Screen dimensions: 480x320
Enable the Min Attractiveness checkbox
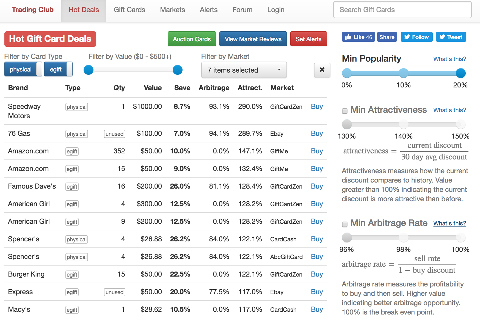344,111
